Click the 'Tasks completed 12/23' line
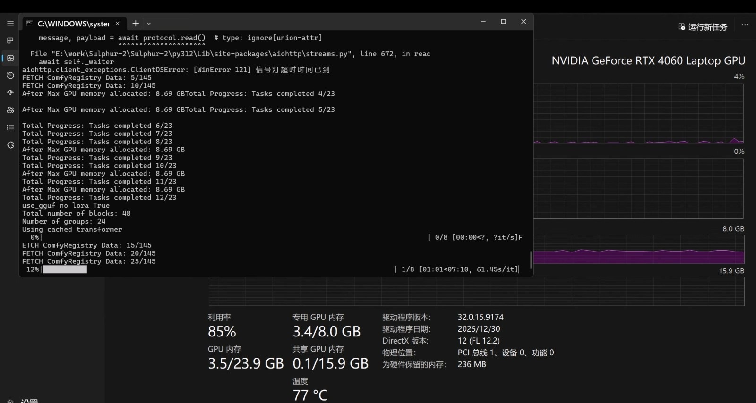Viewport: 756px width, 403px height. [x=99, y=198]
